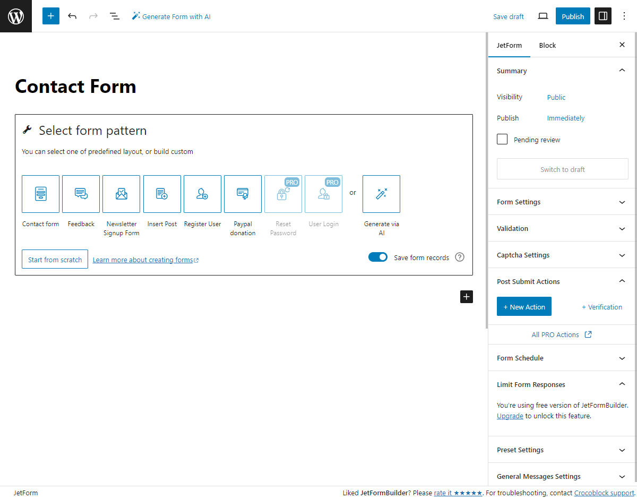Toggle the settings sidebar panel
The height and width of the screenshot is (499, 637).
point(602,16)
